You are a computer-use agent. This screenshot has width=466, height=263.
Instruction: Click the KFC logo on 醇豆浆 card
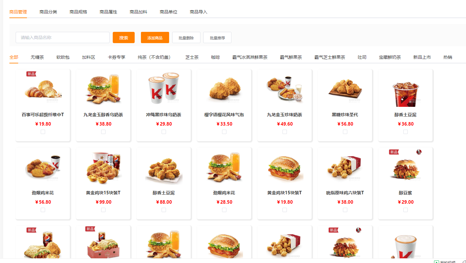coord(419,152)
